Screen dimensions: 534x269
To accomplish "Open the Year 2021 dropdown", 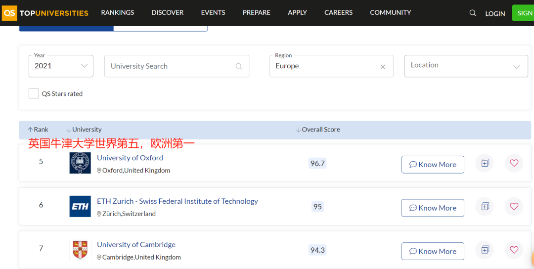I will pyautogui.click(x=61, y=66).
